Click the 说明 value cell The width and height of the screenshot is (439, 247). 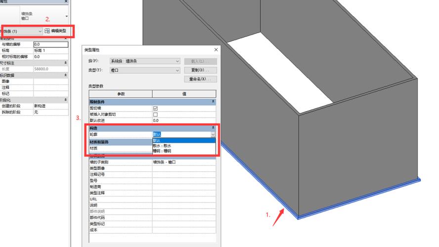[x=184, y=205]
